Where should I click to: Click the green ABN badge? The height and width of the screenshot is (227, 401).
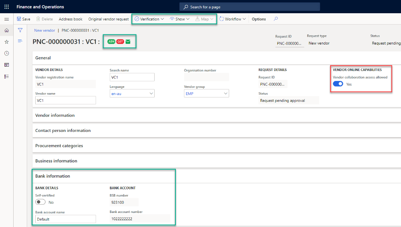click(x=111, y=41)
